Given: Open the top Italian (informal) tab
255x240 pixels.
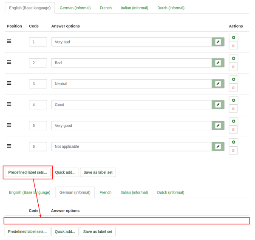Looking at the screenshot, I should pos(134,8).
